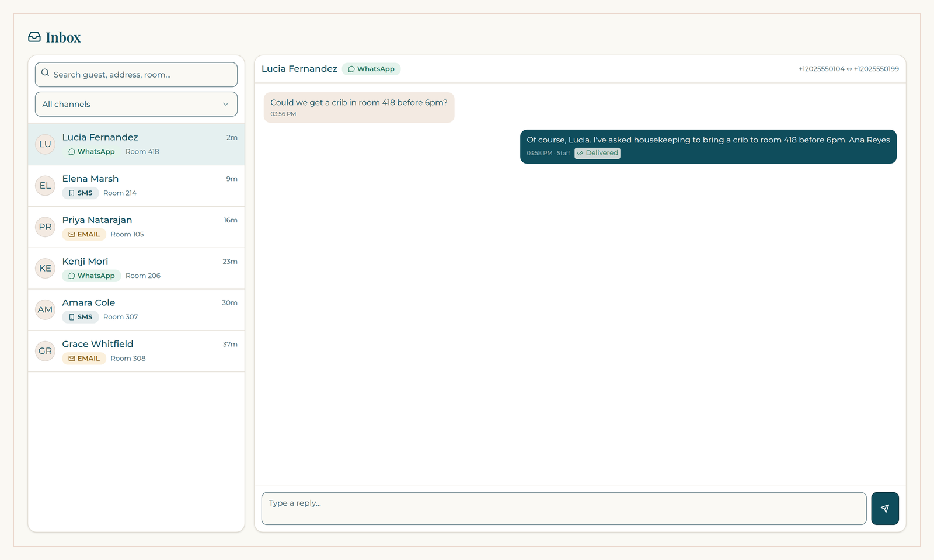The image size is (934, 560).
Task: Click the Type a reply text box
Action: point(564,509)
